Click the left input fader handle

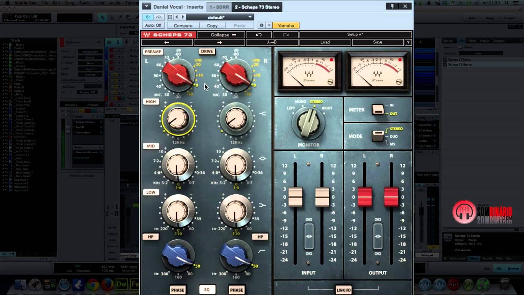[x=296, y=197]
